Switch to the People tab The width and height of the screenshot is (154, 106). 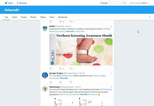click(24, 17)
